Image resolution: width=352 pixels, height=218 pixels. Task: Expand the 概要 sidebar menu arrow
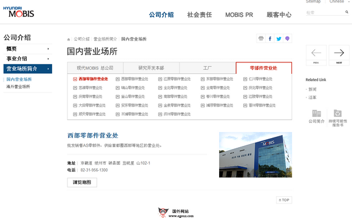(48, 49)
